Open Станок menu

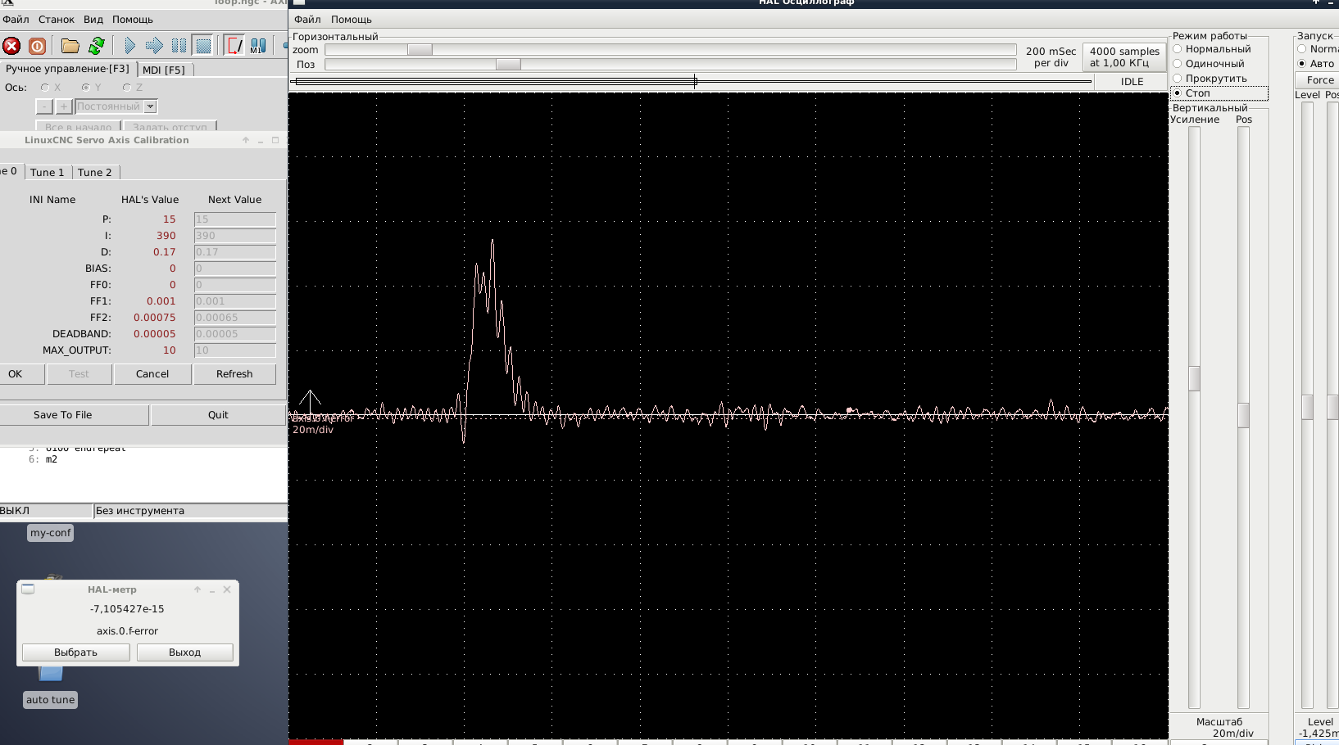click(x=57, y=20)
